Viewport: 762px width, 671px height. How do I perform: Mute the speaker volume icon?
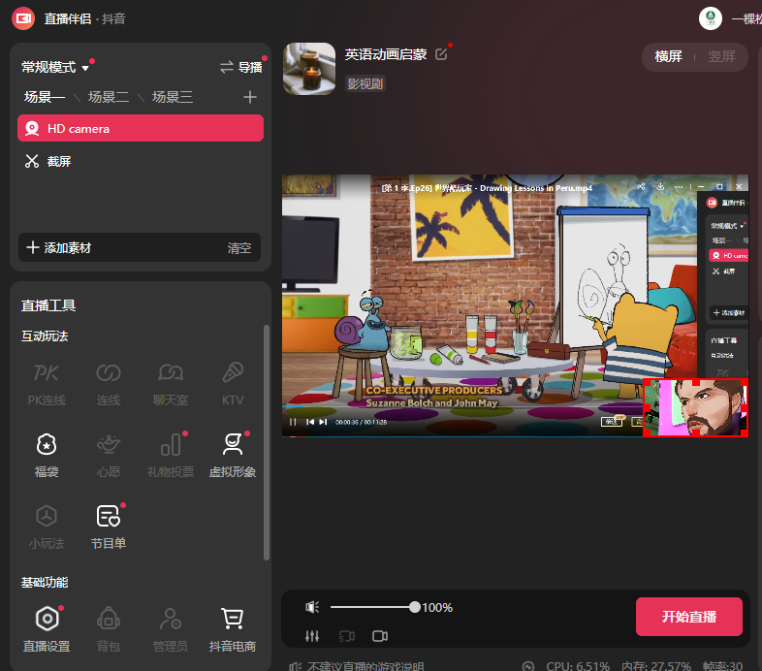coord(312,607)
